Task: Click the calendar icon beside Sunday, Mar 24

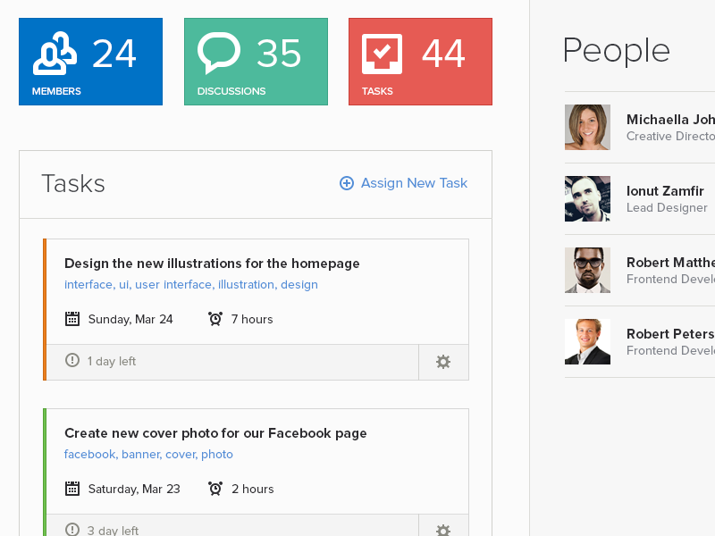Action: click(x=72, y=319)
